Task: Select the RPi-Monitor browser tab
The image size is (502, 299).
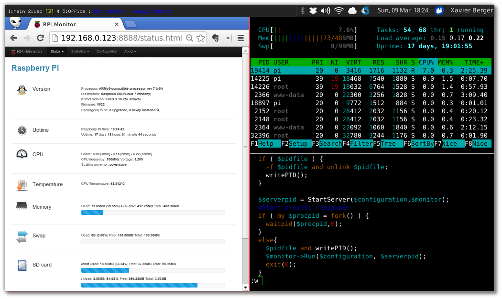Action: tap(75, 24)
